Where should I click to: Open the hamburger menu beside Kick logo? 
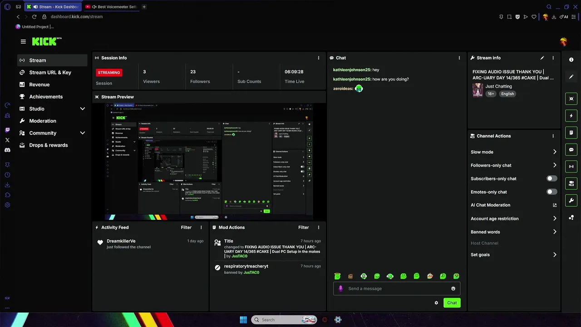tap(23, 41)
